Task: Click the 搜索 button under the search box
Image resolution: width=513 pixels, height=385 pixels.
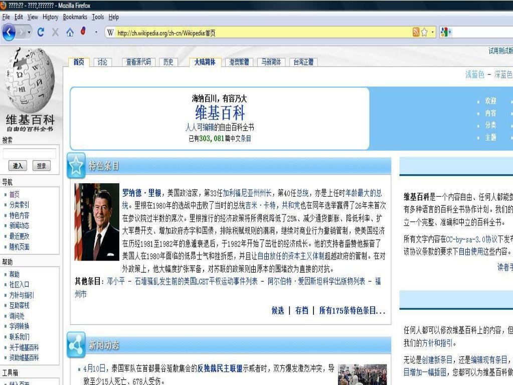Action: [x=42, y=166]
